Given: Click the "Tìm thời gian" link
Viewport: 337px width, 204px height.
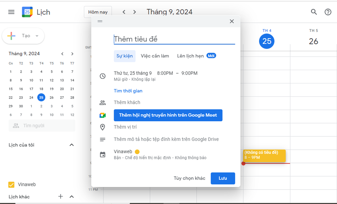Looking at the screenshot, I should [x=128, y=91].
